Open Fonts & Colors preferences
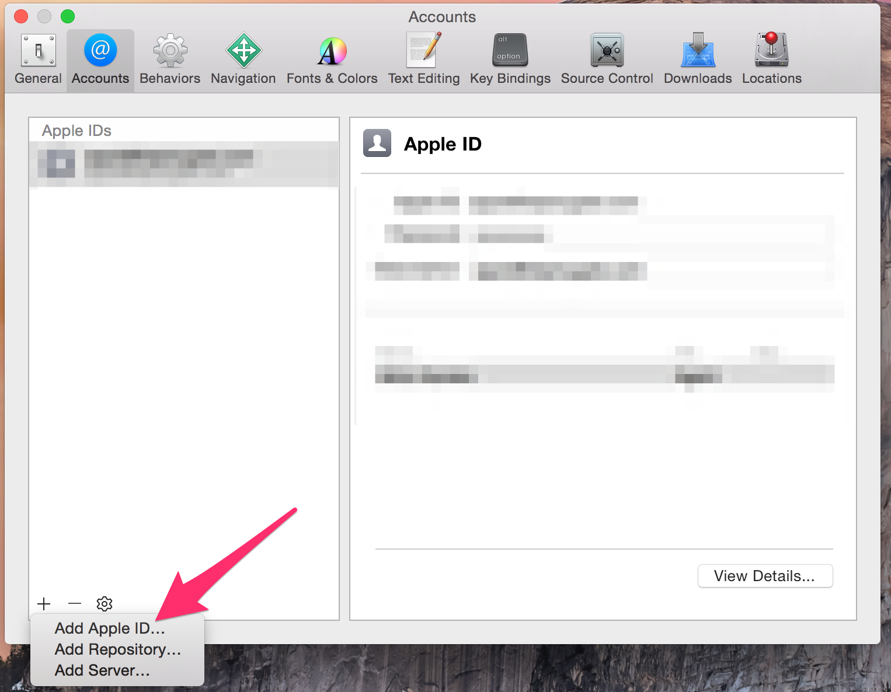 tap(331, 58)
